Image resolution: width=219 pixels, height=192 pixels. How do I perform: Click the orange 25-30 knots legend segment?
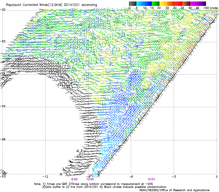point(171,4)
